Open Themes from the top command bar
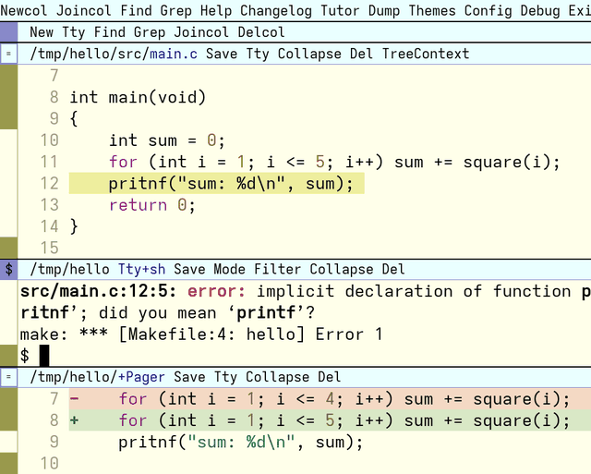 [x=432, y=10]
